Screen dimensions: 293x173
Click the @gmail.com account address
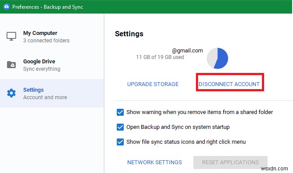[x=188, y=51]
